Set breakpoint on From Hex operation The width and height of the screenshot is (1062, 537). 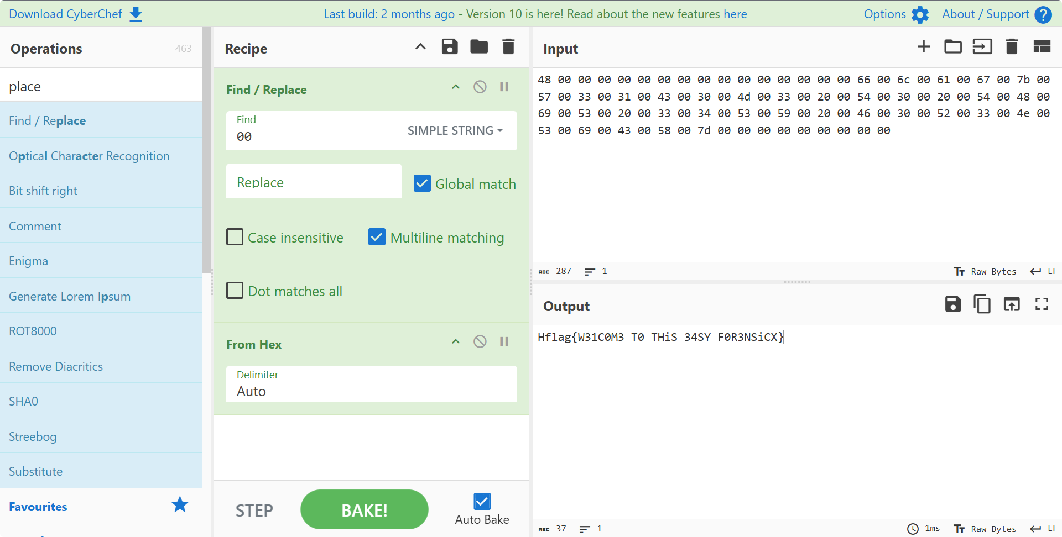(504, 341)
